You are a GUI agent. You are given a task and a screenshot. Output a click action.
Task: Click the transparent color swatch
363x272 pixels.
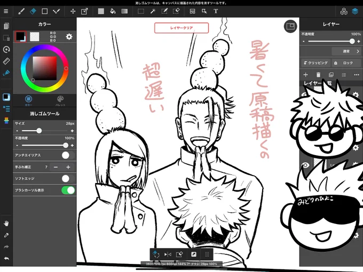pos(35,37)
